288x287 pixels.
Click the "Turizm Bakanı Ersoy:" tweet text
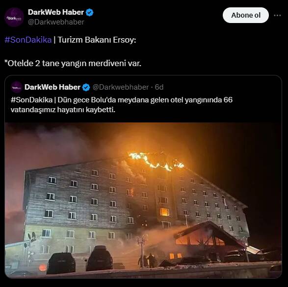(x=97, y=40)
